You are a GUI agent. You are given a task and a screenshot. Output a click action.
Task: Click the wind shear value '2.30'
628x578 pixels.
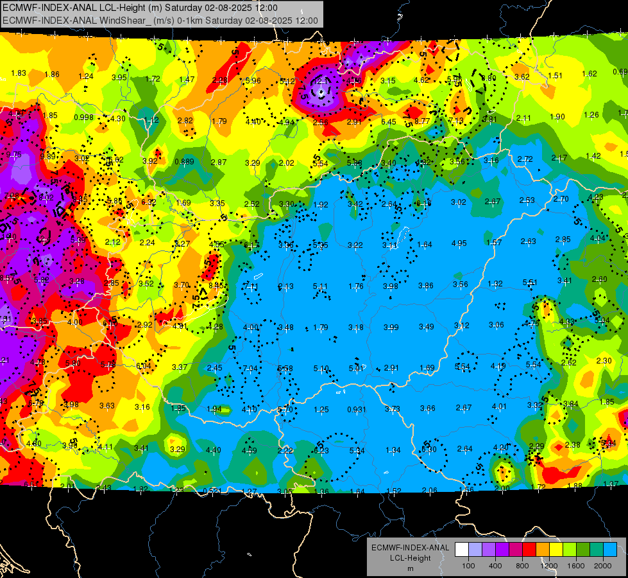point(604,360)
